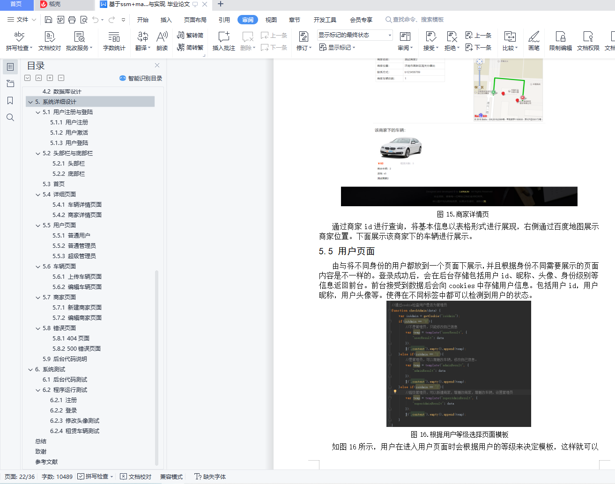Open the 比较 compare documents tool
Image resolution: width=615 pixels, height=484 pixels.
pos(510,41)
